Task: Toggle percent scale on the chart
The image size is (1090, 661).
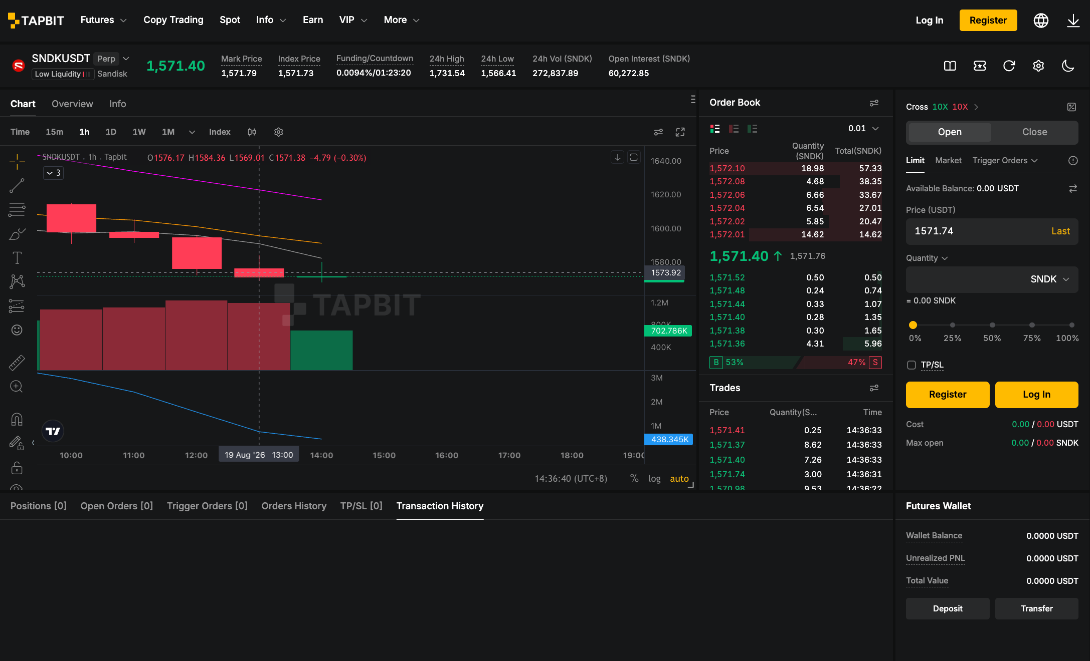Action: tap(634, 478)
